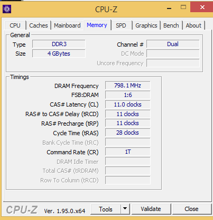Viewport: 213px width, 220px height.
Task: Switch to the CPU tab
Action: coord(15,25)
